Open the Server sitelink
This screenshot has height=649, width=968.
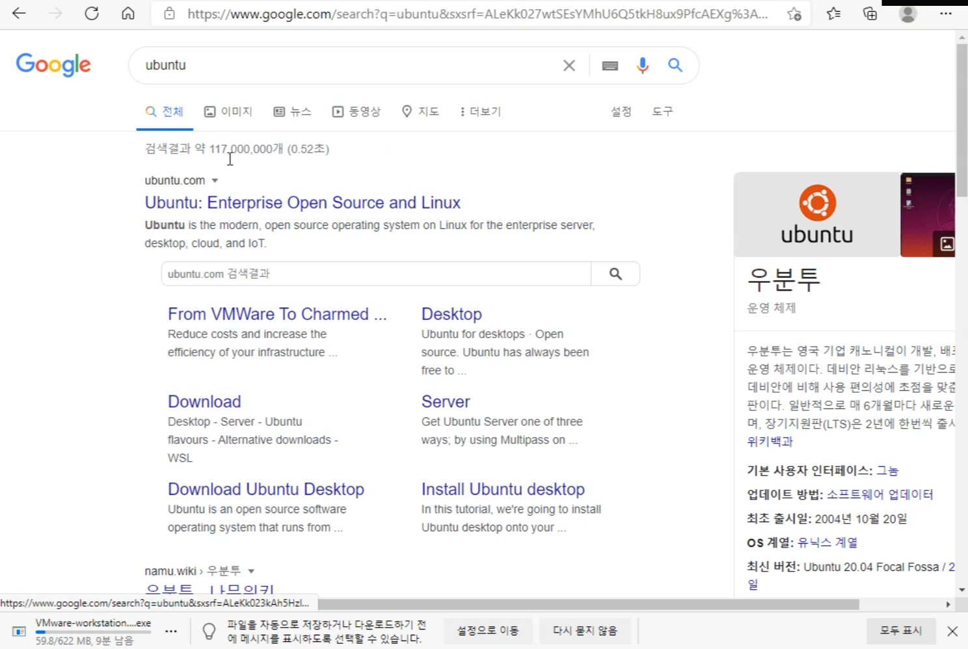446,402
